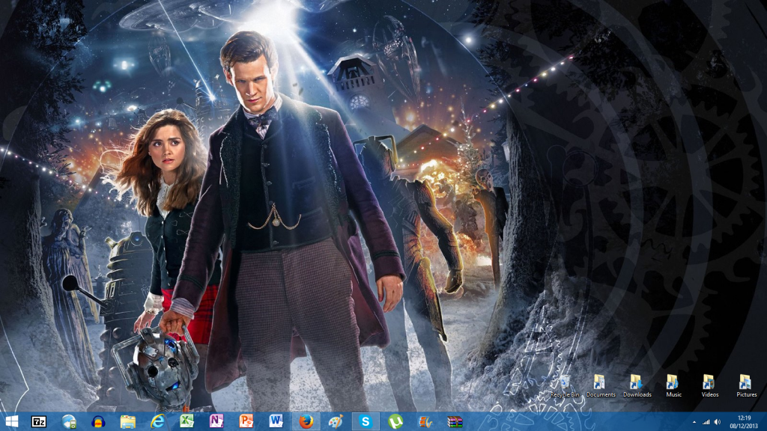
Task: Open File Explorer from the taskbar
Action: coord(127,421)
